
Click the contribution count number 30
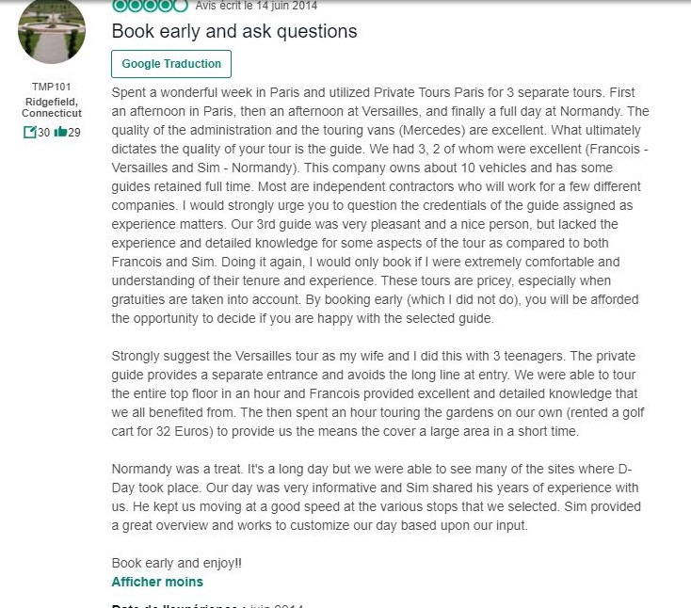43,132
